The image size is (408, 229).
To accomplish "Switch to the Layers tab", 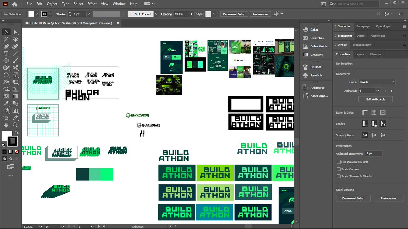I will (x=359, y=54).
